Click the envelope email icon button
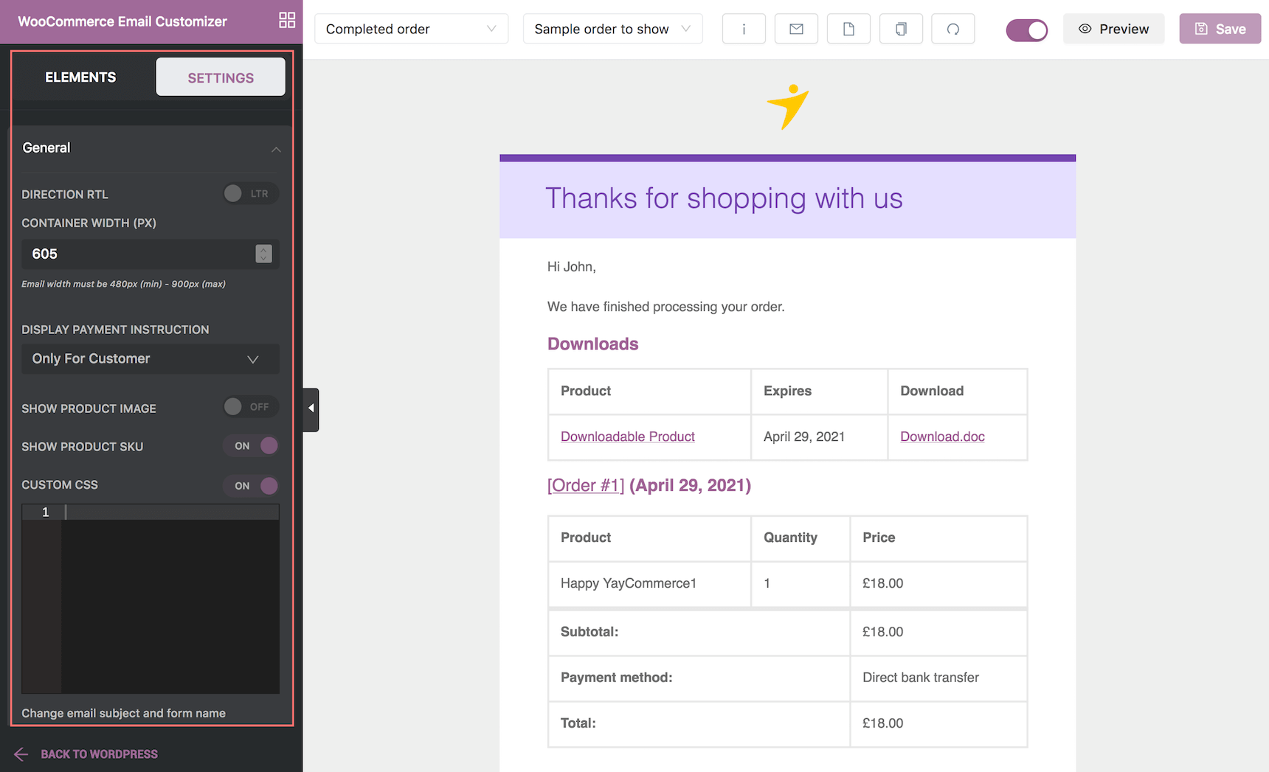 click(x=796, y=29)
